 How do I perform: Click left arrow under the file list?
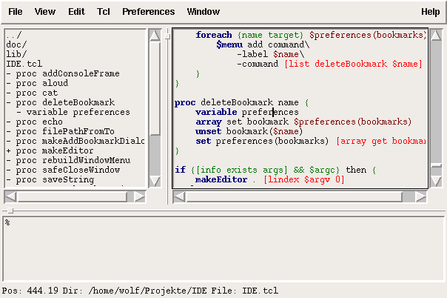[x=10, y=196]
